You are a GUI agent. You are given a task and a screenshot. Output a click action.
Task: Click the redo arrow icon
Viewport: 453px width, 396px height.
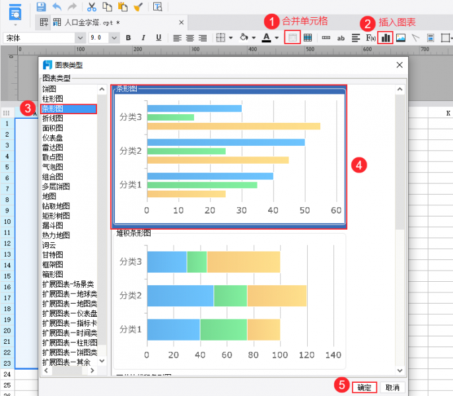(x=72, y=7)
